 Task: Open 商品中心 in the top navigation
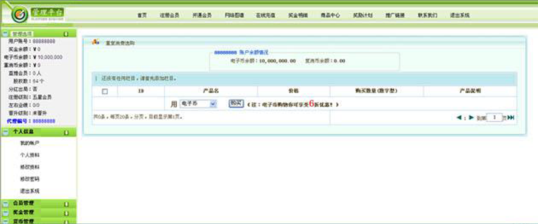330,15
